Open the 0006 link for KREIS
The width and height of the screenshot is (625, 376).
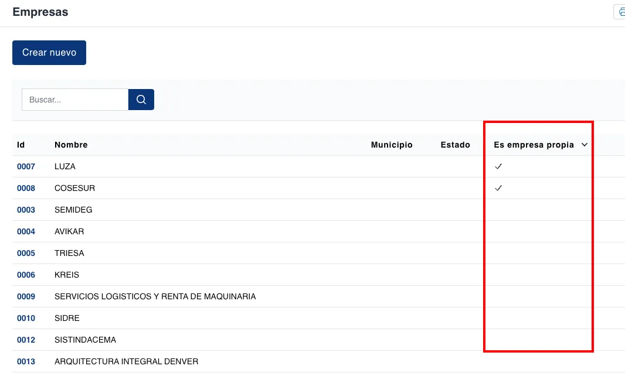(x=26, y=275)
